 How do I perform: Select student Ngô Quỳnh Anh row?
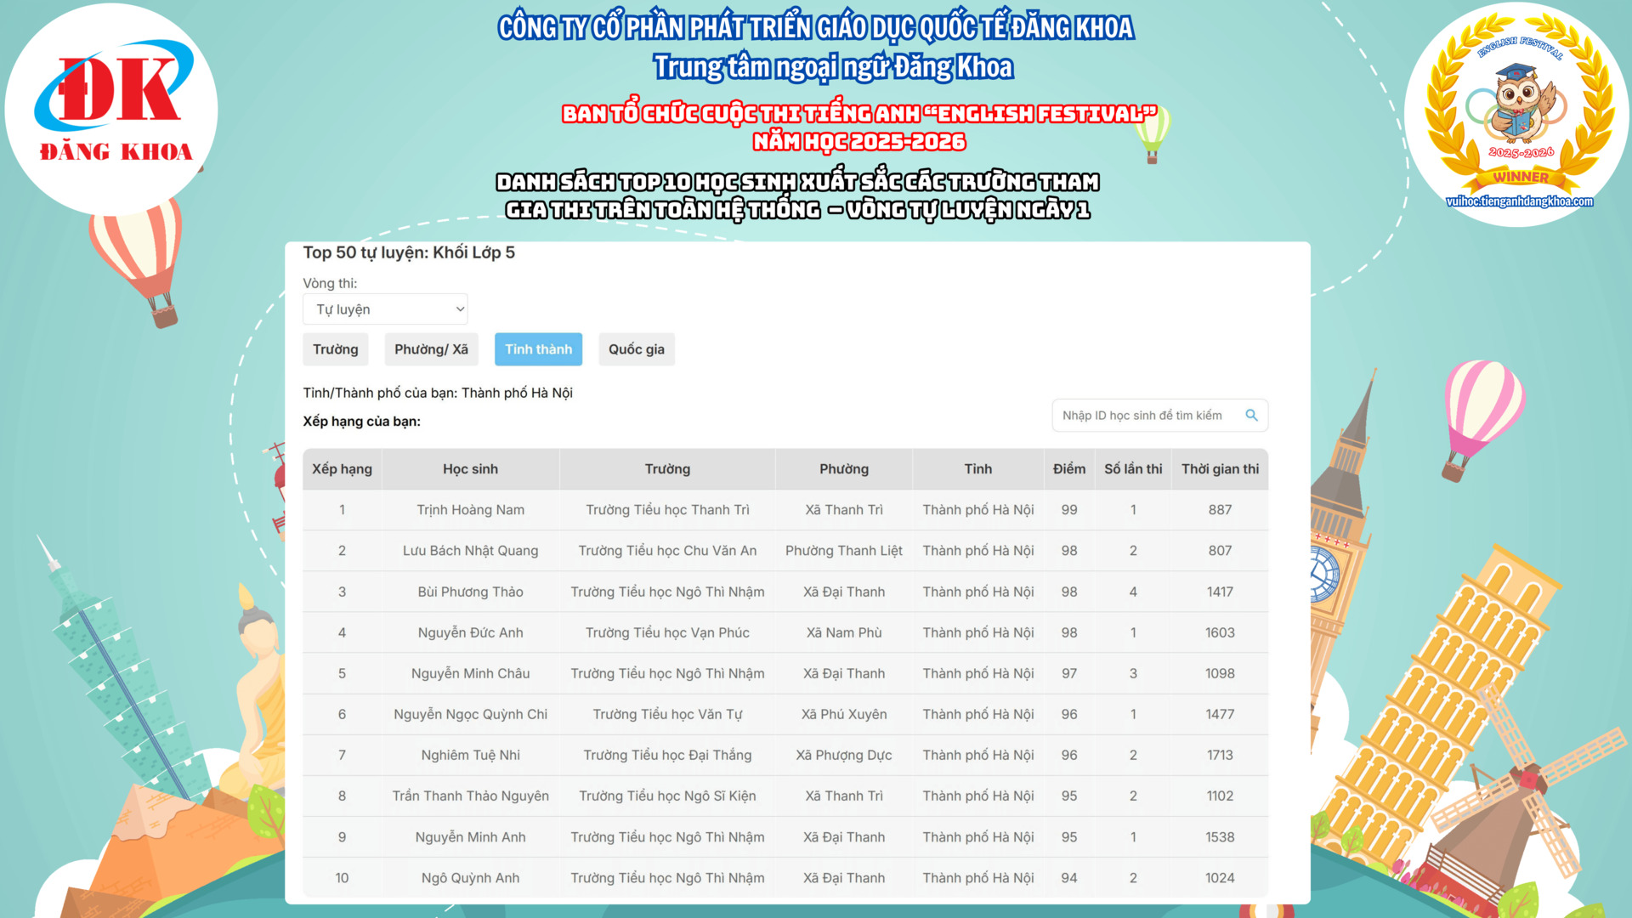pyautogui.click(x=470, y=878)
